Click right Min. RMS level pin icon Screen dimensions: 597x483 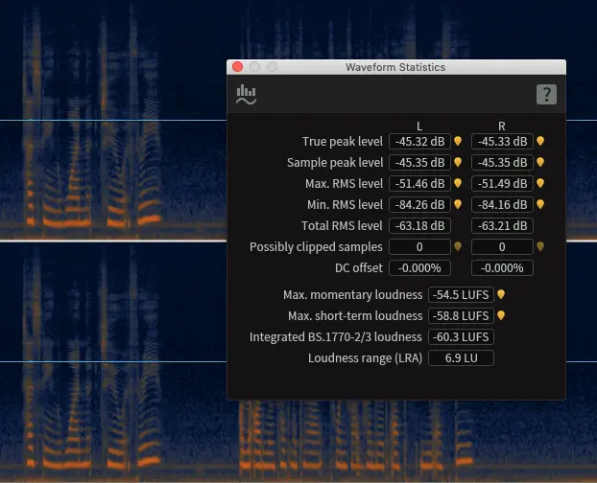coord(540,204)
